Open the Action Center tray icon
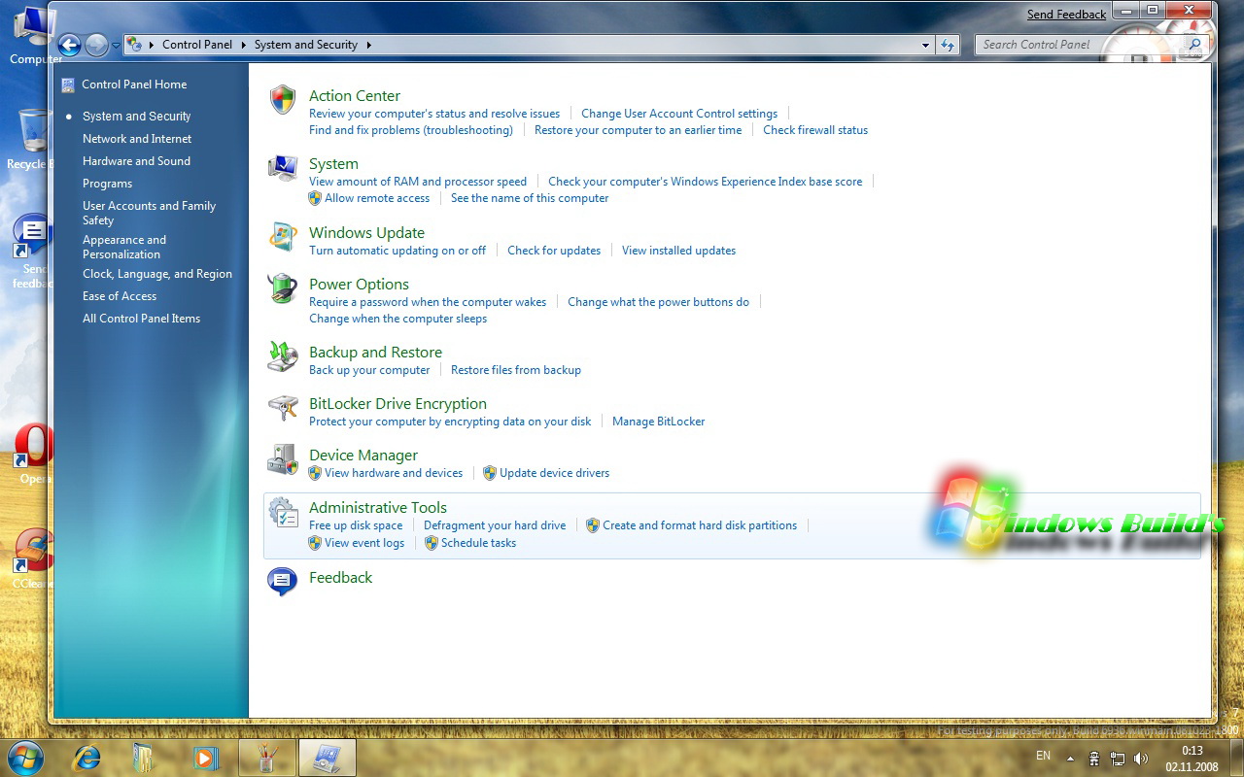Viewport: 1244px width, 777px height. click(x=1094, y=759)
